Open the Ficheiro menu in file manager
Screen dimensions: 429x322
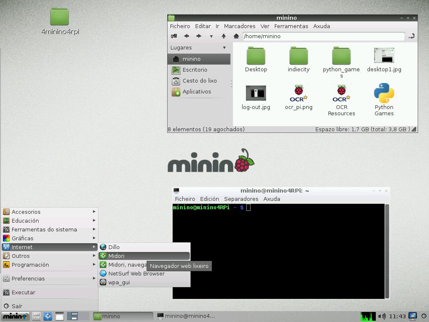click(x=180, y=26)
